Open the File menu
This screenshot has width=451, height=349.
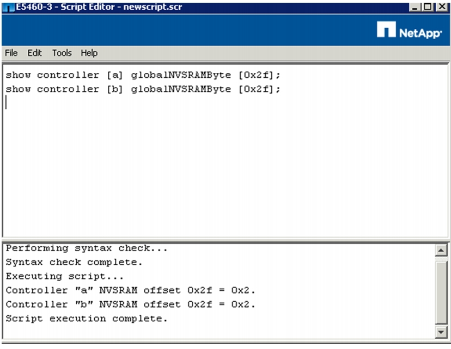click(11, 53)
